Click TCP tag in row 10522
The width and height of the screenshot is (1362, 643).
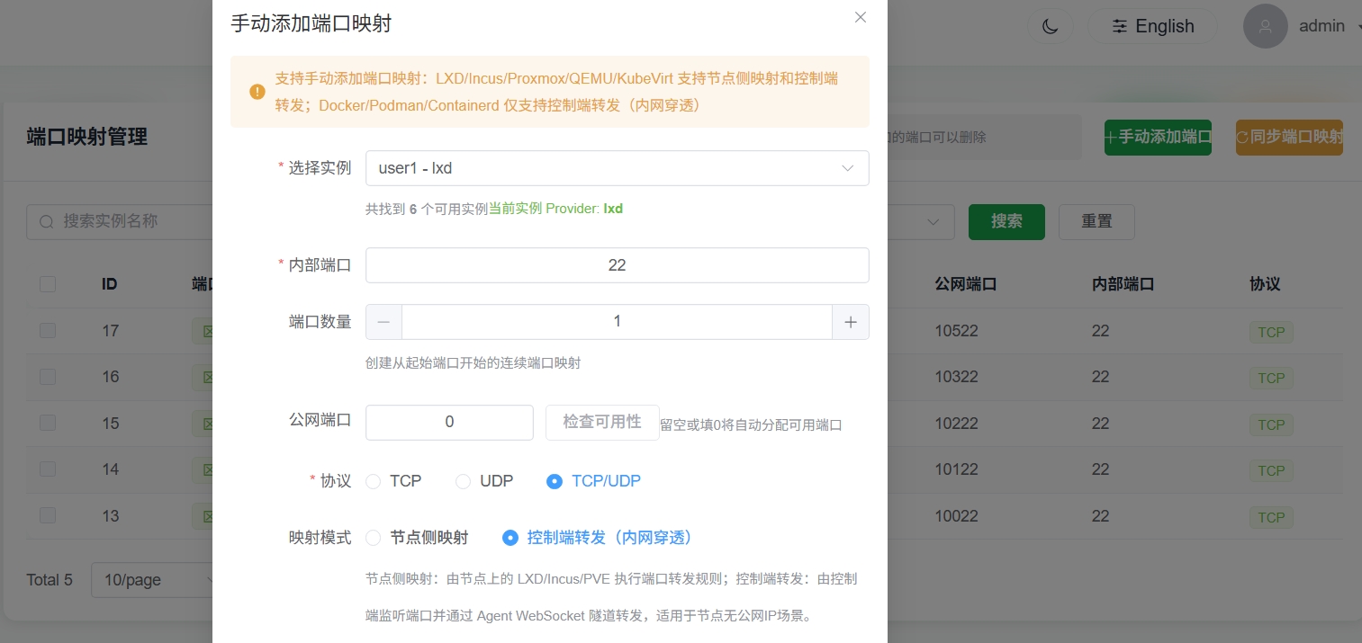(1271, 332)
